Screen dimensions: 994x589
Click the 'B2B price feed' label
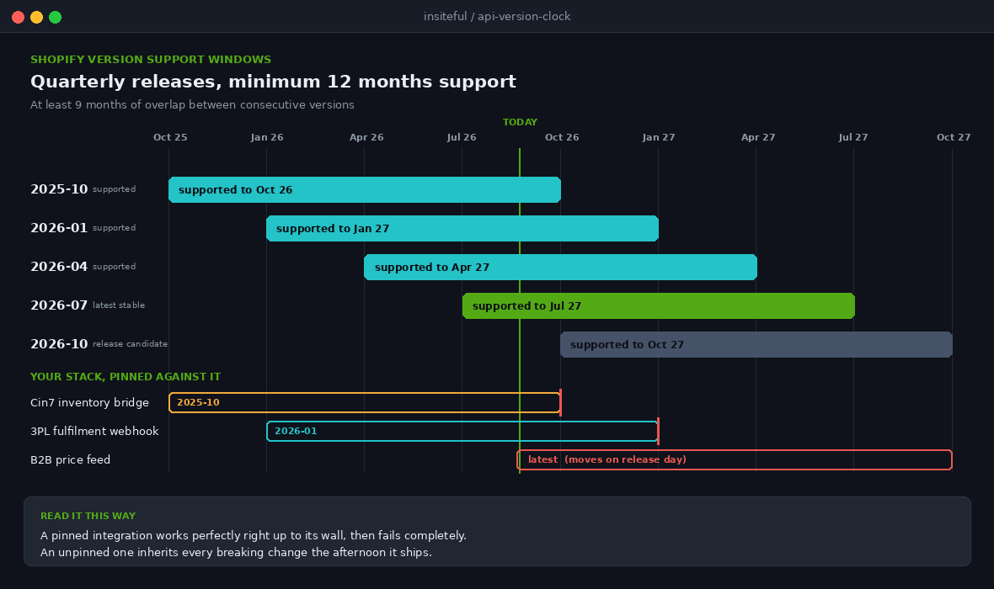coord(71,459)
